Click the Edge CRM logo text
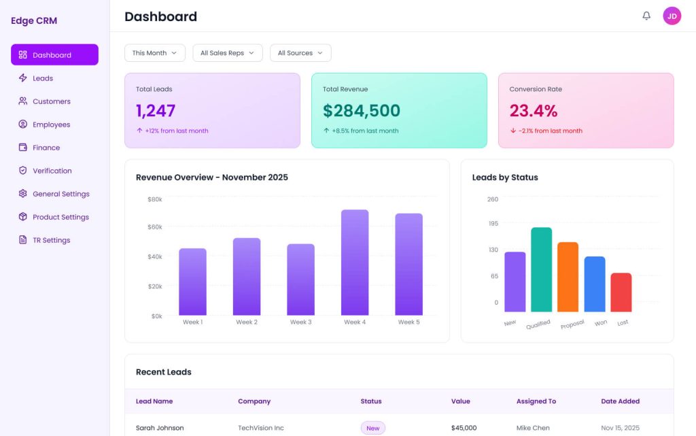696x436 pixels. (33, 20)
